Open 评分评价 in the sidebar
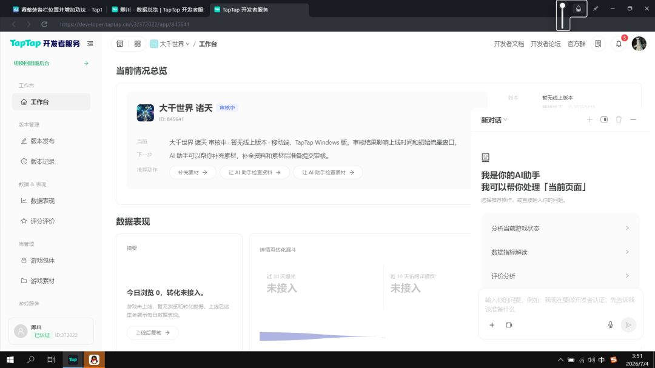 [x=51, y=221]
